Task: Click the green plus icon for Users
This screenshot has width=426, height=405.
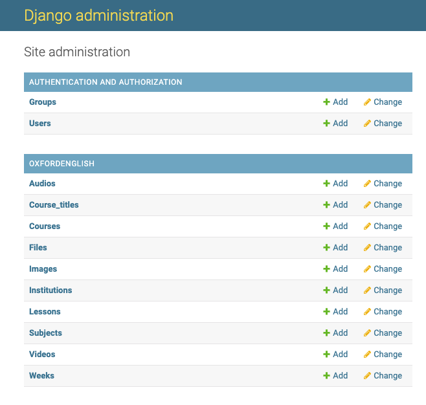Action: point(326,123)
